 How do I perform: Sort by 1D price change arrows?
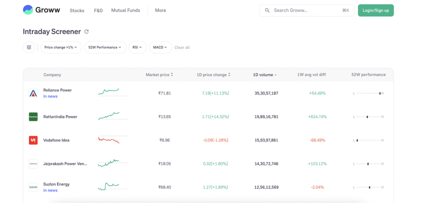(x=229, y=75)
